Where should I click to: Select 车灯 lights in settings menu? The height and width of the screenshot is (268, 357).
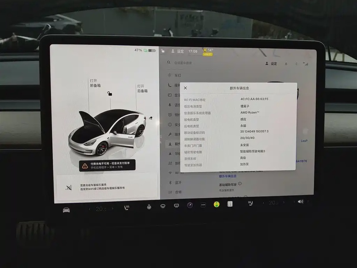[178, 75]
